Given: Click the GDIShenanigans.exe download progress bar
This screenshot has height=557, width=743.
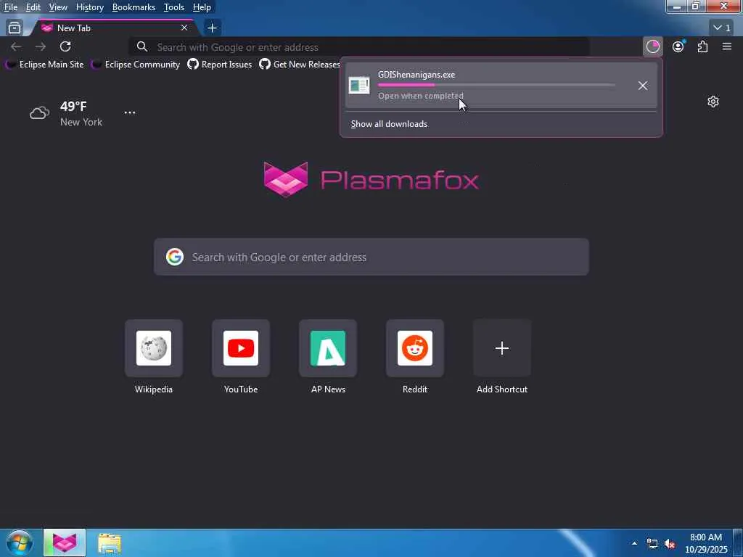Looking at the screenshot, I should (x=496, y=86).
